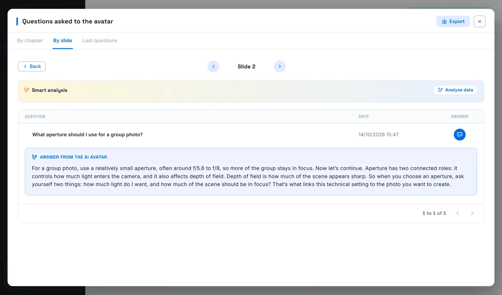Click the table's next page chevron
502x295 pixels.
pos(472,213)
